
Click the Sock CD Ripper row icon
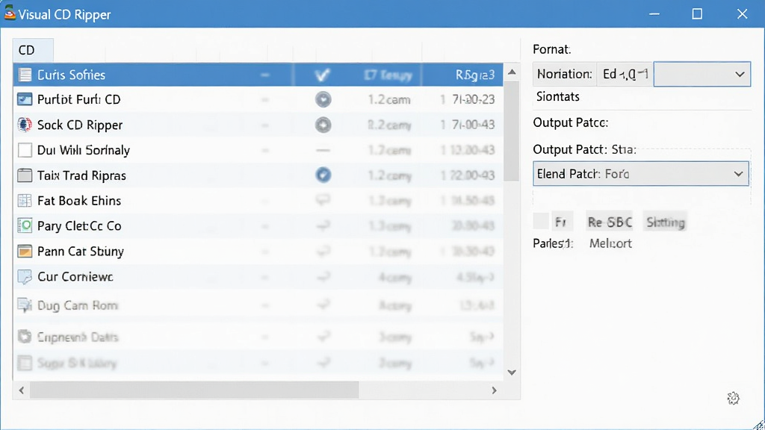pyautogui.click(x=25, y=125)
